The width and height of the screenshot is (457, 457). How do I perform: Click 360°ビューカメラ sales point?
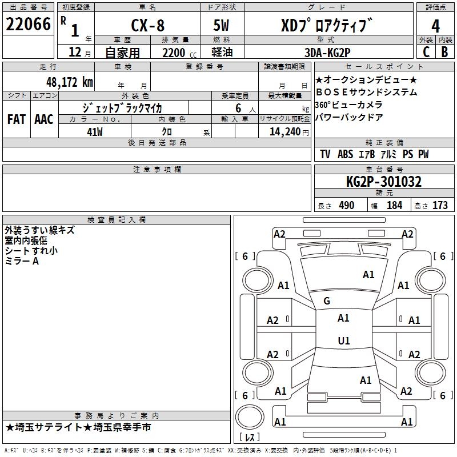click(348, 105)
